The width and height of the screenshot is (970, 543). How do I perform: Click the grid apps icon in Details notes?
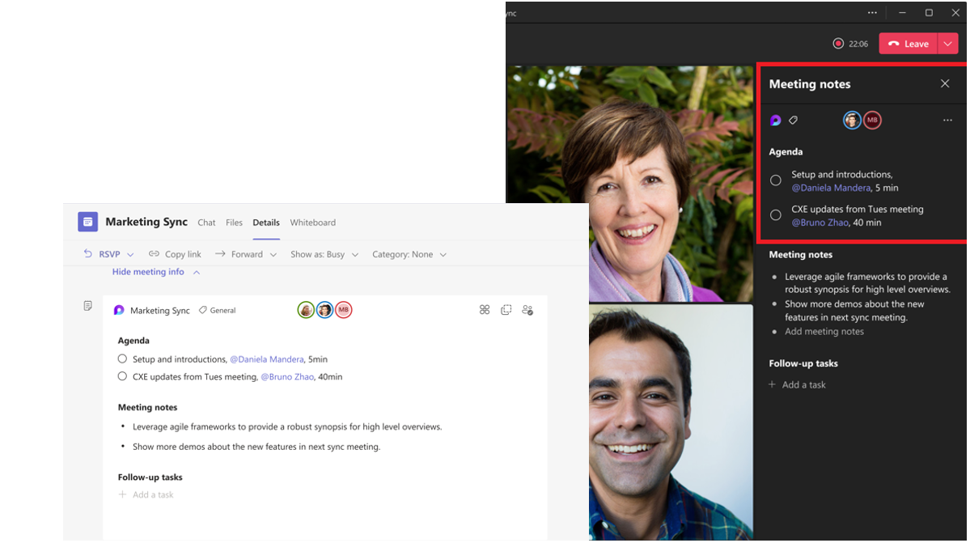click(485, 310)
